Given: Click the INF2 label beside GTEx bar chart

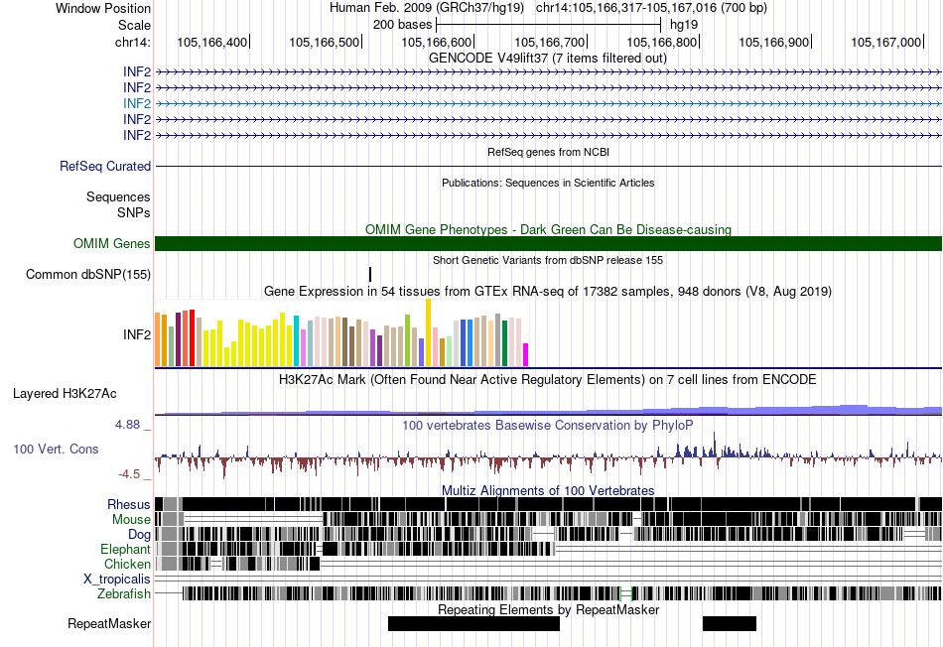Looking at the screenshot, I should point(137,334).
